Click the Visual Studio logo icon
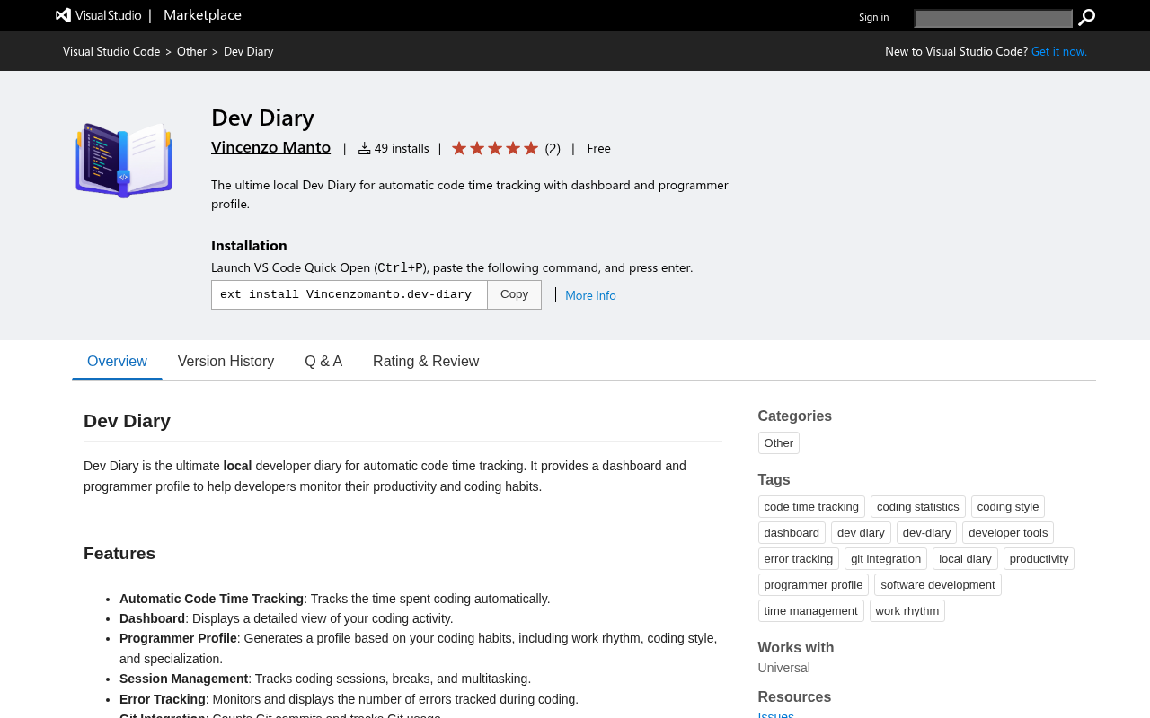Viewport: 1150px width, 718px height. 63,15
